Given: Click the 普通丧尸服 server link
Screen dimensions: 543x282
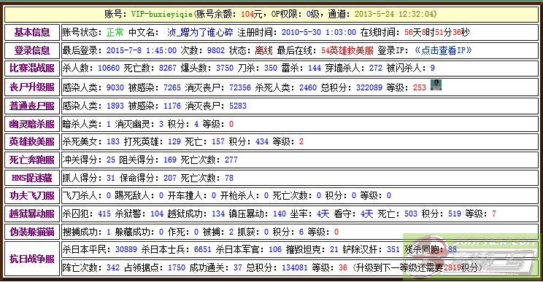Looking at the screenshot, I should 32,106.
